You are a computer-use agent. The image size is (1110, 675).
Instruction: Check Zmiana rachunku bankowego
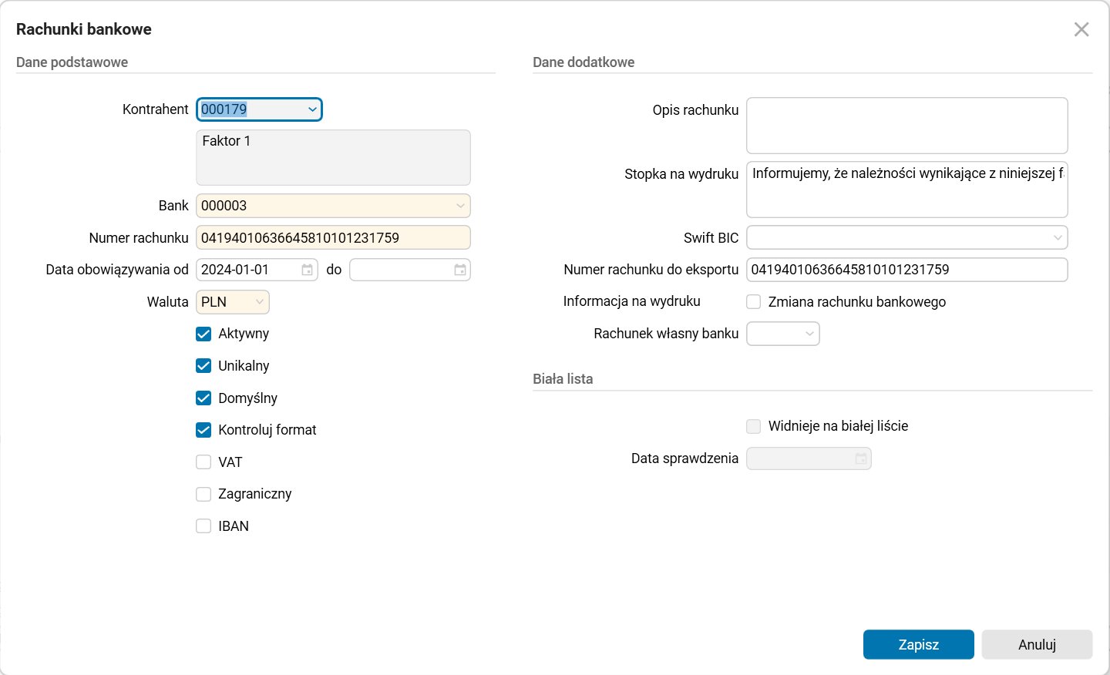tap(754, 302)
